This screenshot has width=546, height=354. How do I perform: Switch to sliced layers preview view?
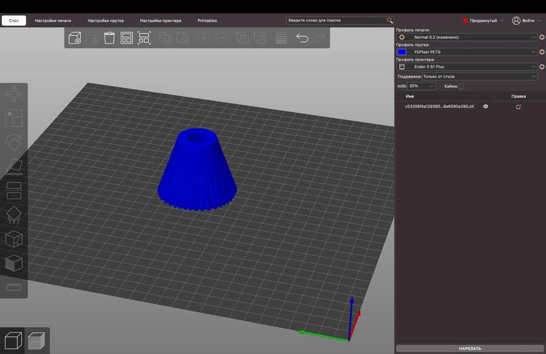click(x=37, y=340)
